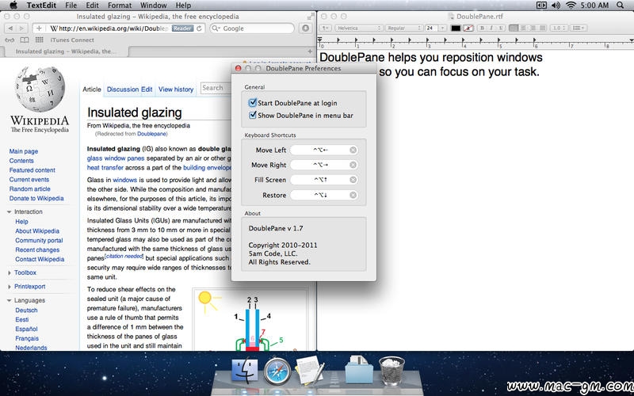Viewport: 634px width, 396px height.
Task: Open the Safari downloads button
Action: point(306,29)
